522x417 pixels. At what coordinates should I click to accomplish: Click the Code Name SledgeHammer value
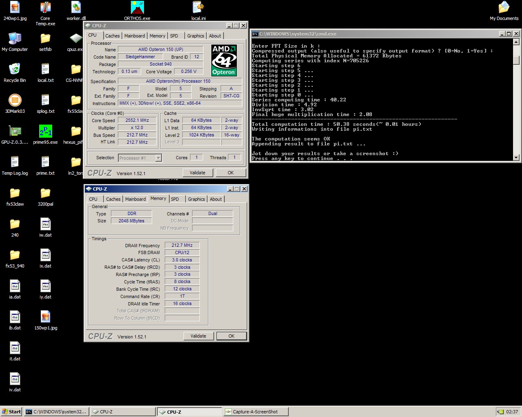[140, 57]
